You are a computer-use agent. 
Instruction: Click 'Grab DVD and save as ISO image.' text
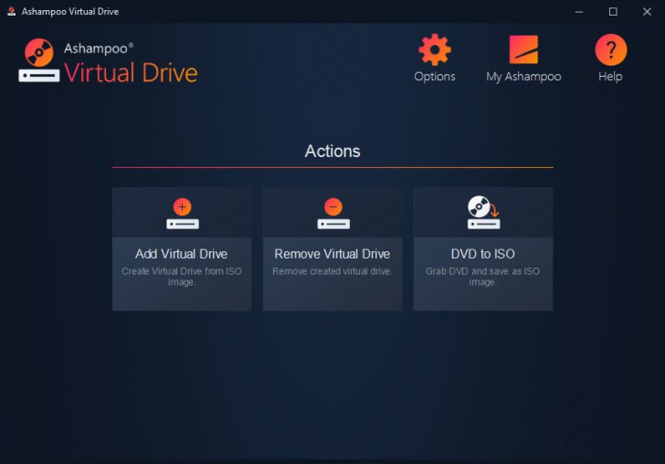coord(482,277)
